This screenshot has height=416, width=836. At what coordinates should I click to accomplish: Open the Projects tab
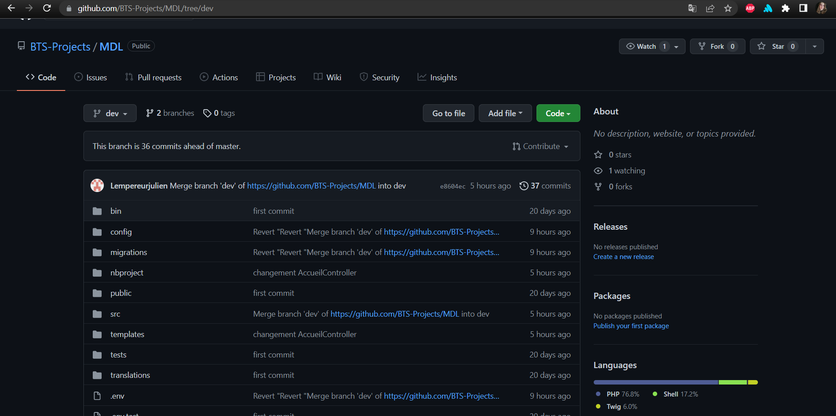276,77
